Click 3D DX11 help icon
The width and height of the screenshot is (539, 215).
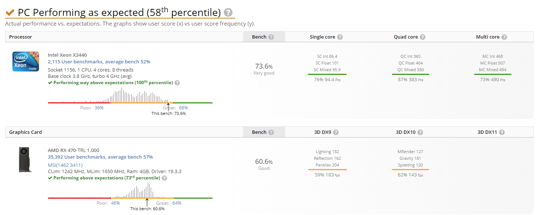502,132
